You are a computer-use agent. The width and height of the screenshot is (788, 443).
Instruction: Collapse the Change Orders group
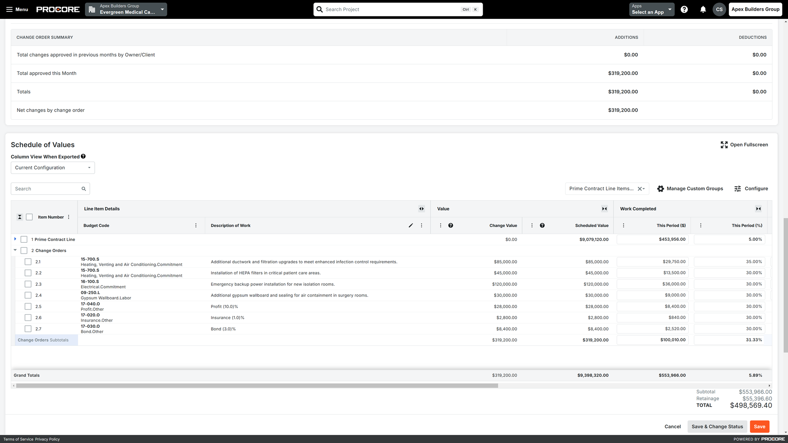coord(15,250)
